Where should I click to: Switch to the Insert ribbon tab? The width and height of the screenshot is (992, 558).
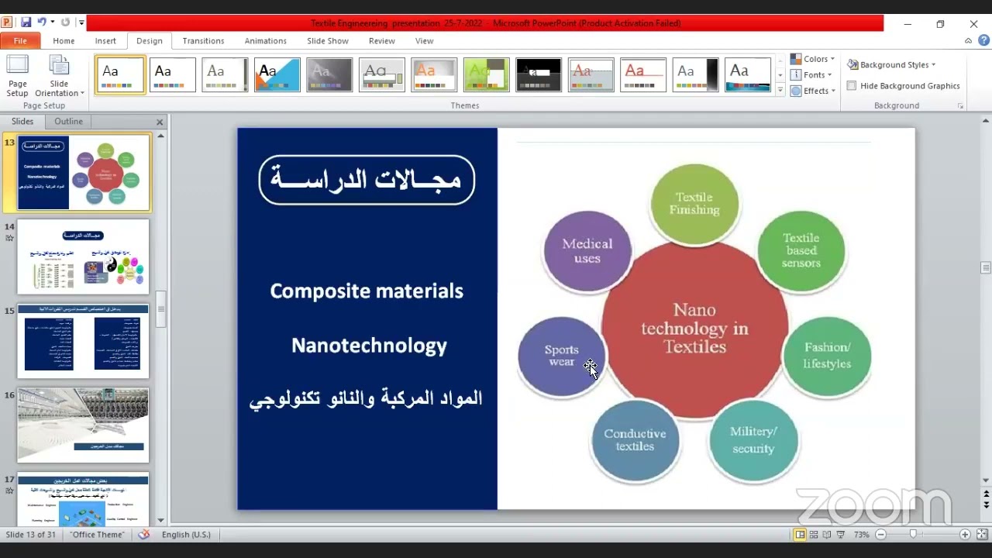(105, 41)
